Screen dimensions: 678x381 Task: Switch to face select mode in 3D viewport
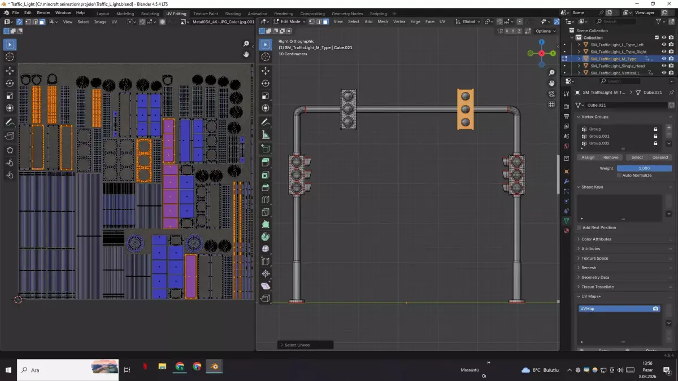pos(325,21)
